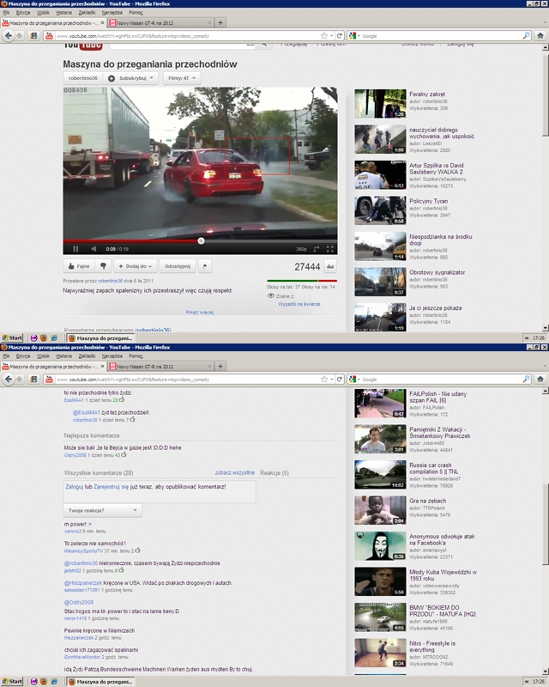Toggle fullscreen mode in the video player
The image size is (549, 687).
tap(330, 249)
